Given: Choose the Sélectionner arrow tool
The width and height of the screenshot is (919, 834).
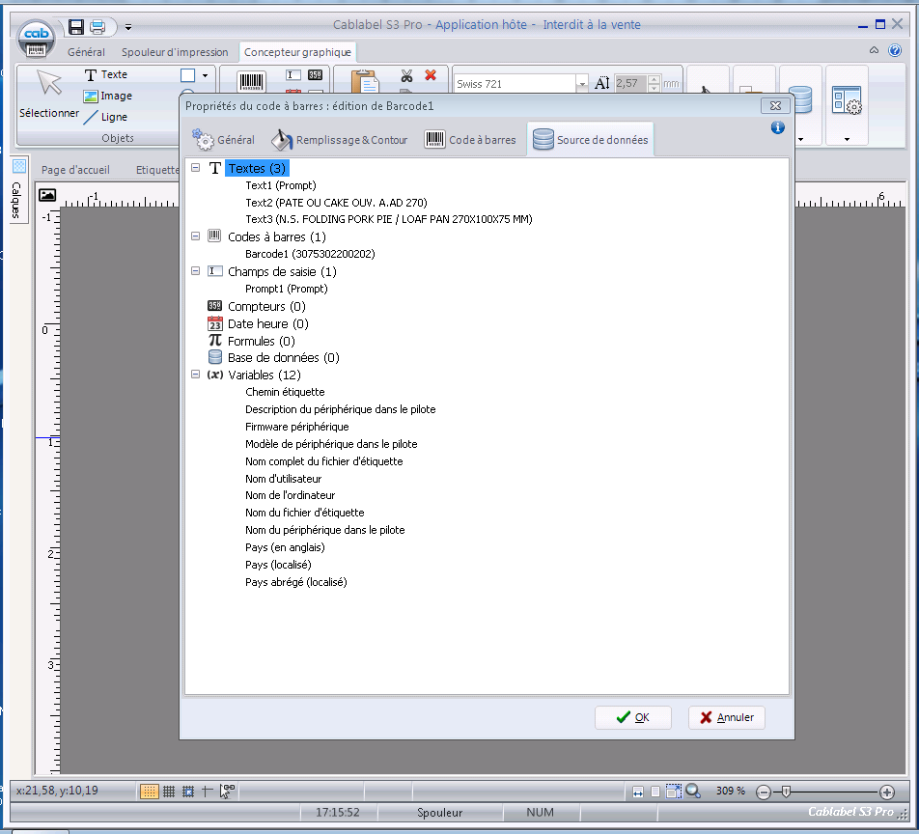Looking at the screenshot, I should click(48, 94).
